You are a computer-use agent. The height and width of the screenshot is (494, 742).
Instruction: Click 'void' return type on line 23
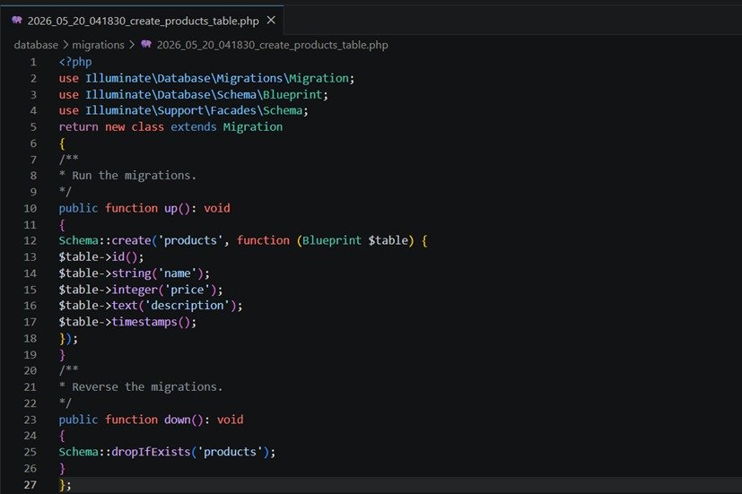(x=230, y=420)
